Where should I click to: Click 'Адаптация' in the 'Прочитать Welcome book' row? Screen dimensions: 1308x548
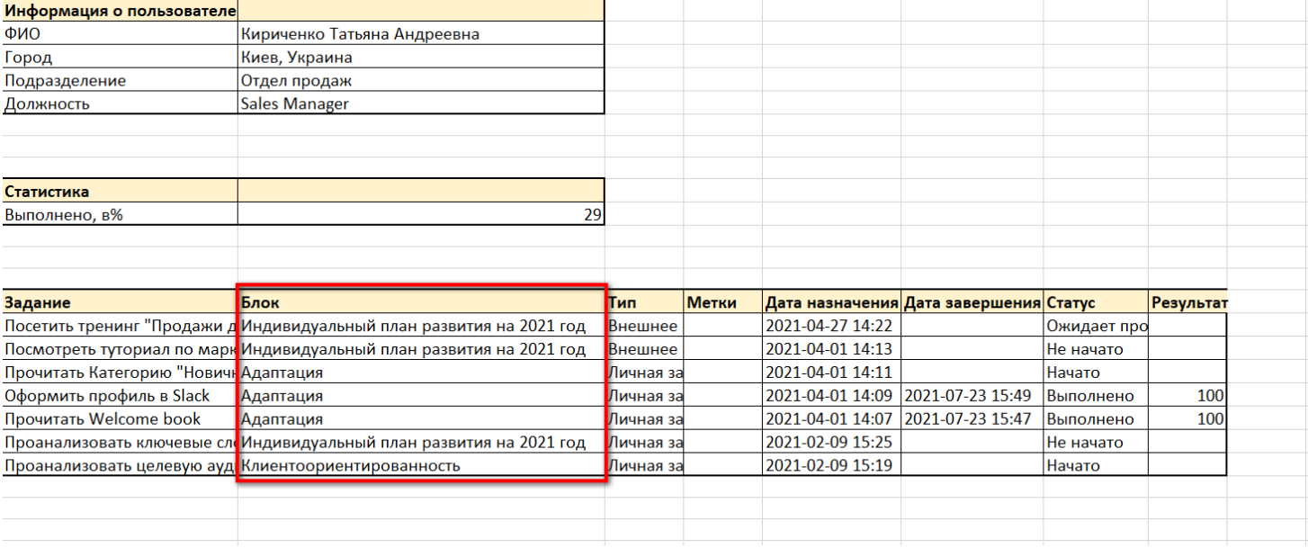[421, 418]
